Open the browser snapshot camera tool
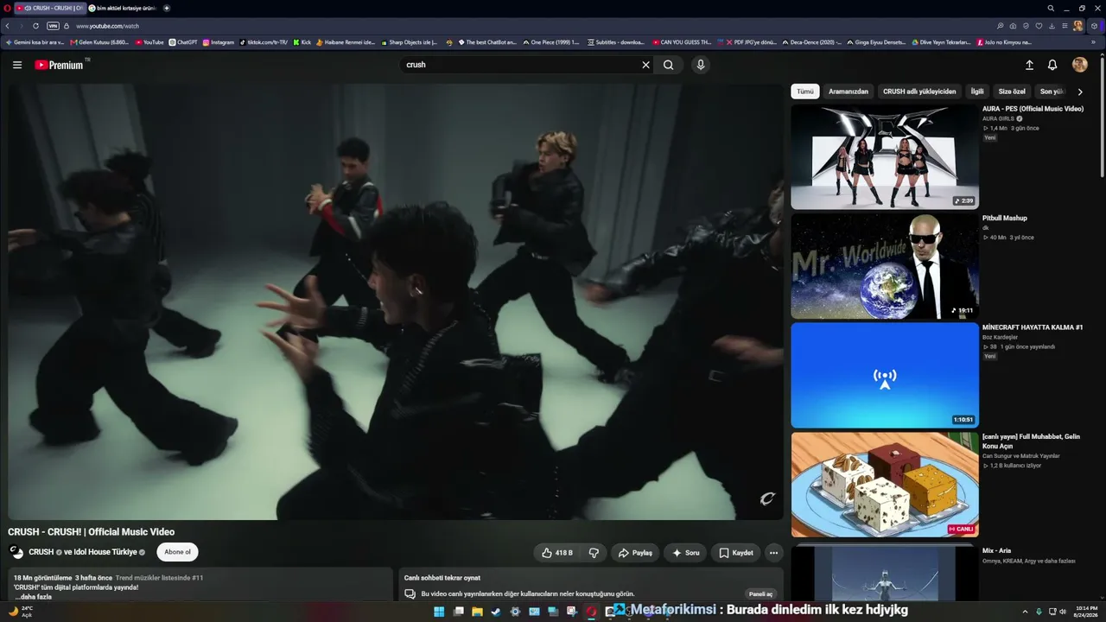1106x622 pixels. [1014, 26]
